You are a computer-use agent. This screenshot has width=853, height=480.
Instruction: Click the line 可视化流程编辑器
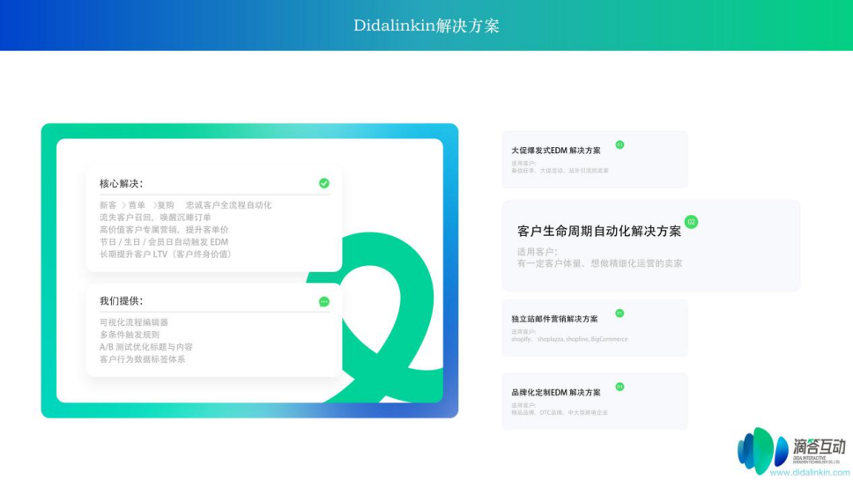point(133,322)
